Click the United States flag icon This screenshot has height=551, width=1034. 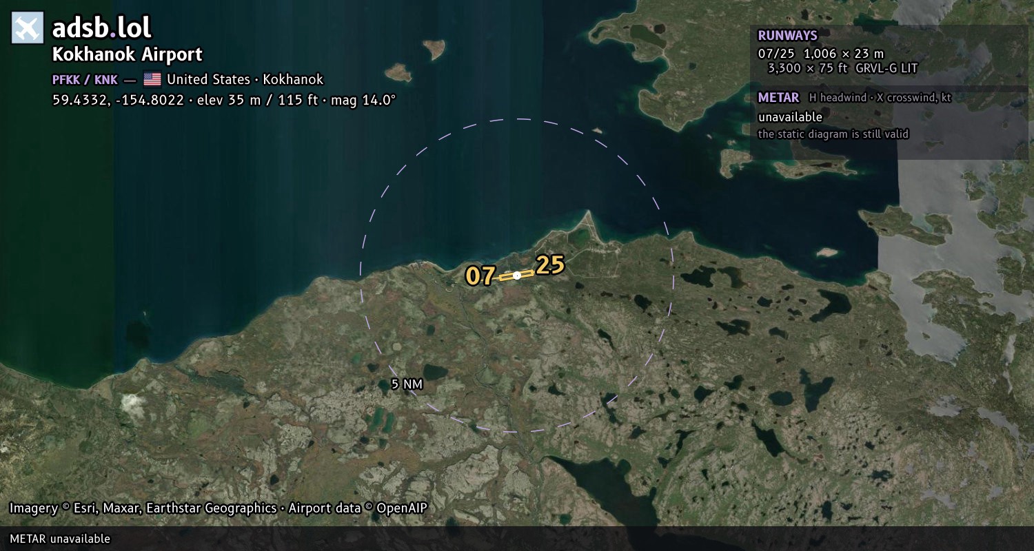click(x=152, y=79)
